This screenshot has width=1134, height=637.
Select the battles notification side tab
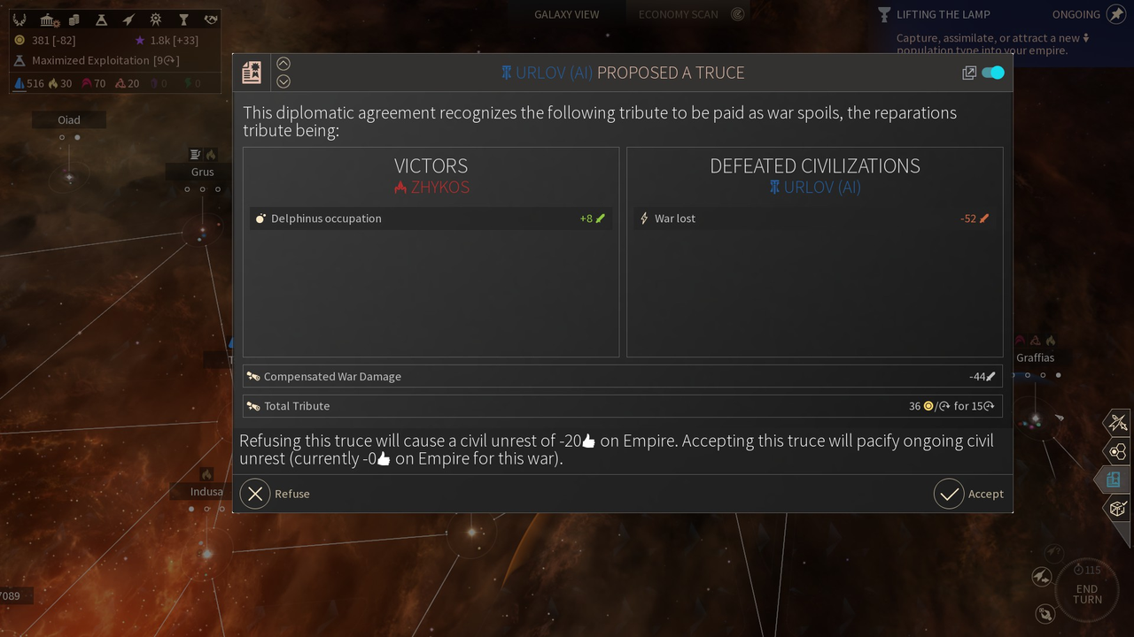[x=1118, y=422]
